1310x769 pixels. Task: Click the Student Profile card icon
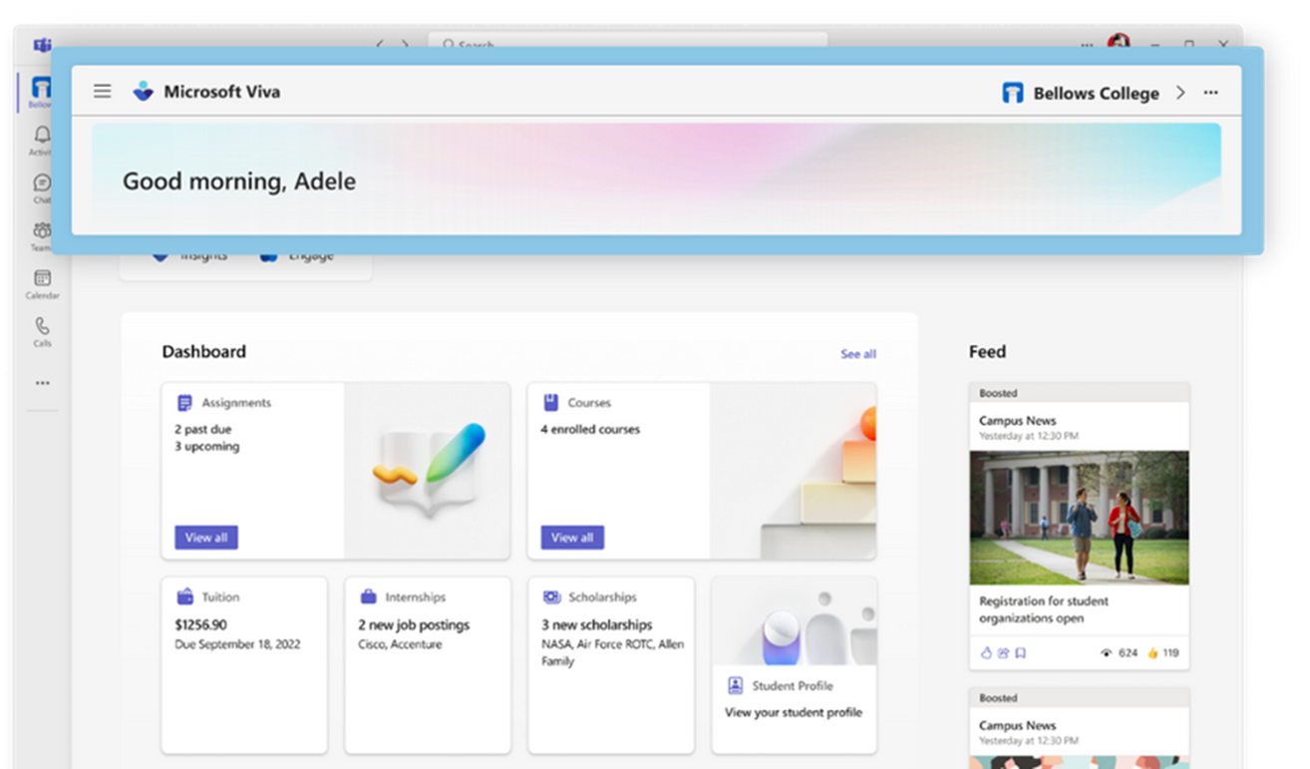pos(735,685)
